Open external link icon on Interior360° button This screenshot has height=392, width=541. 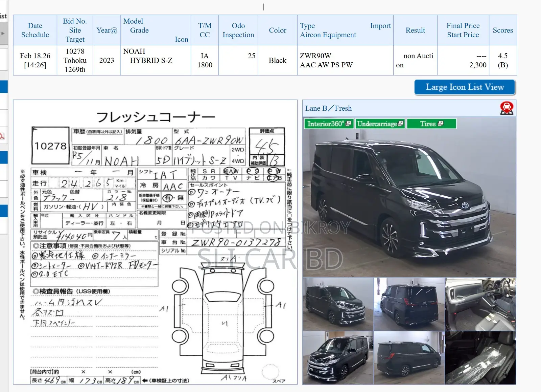point(348,124)
